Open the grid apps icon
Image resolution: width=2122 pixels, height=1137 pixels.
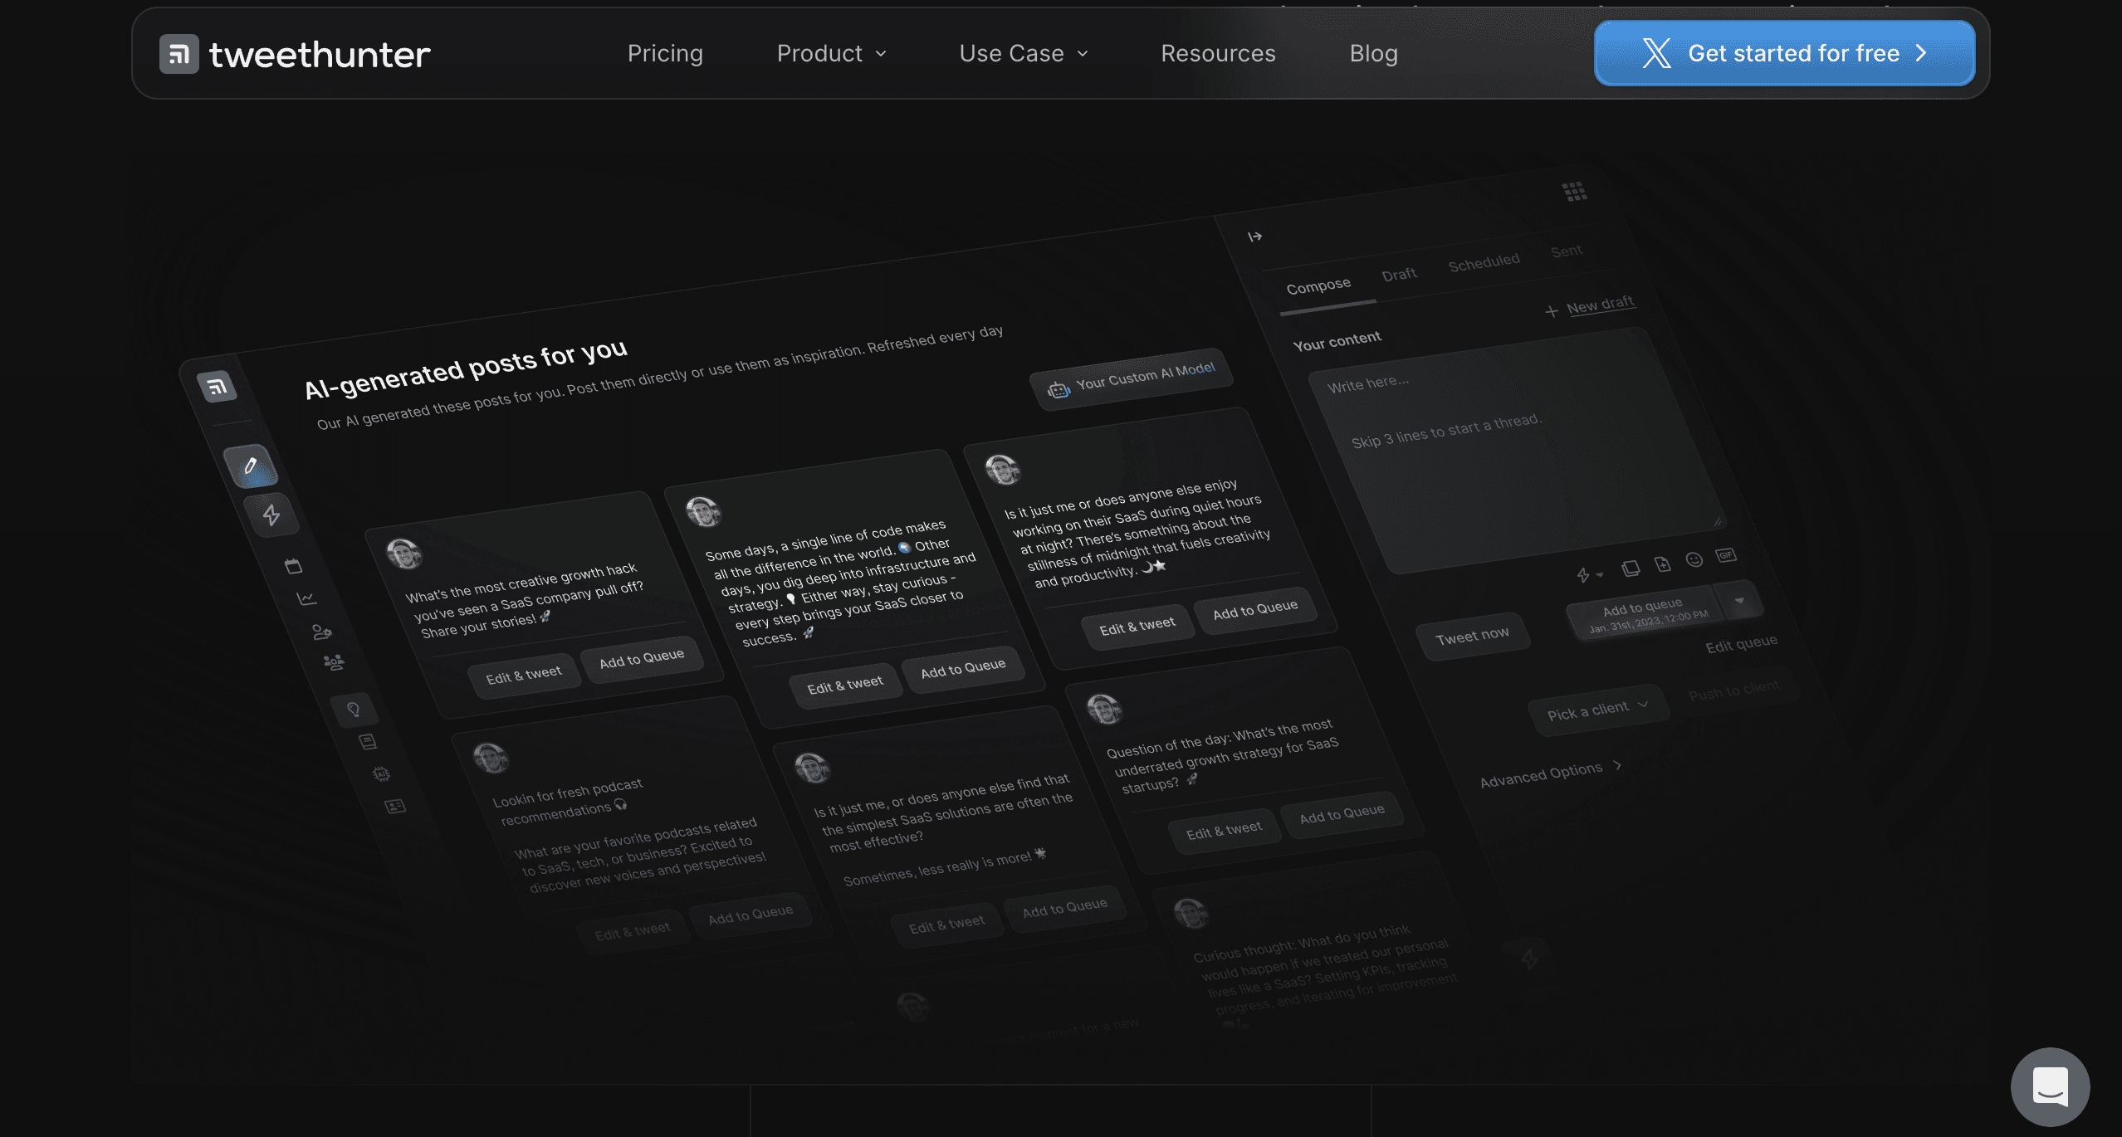tap(1574, 192)
